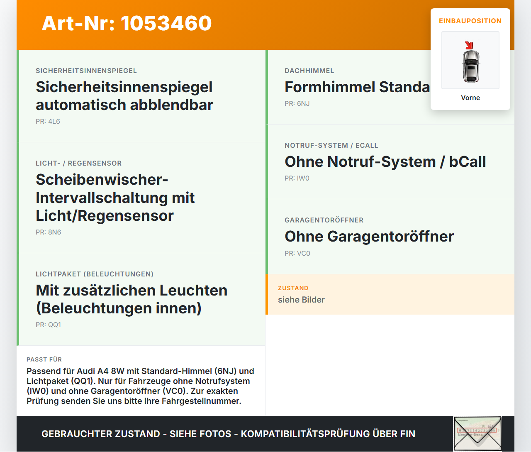
Task: Select the Formhimmel Standard title
Action: pyautogui.click(x=357, y=87)
